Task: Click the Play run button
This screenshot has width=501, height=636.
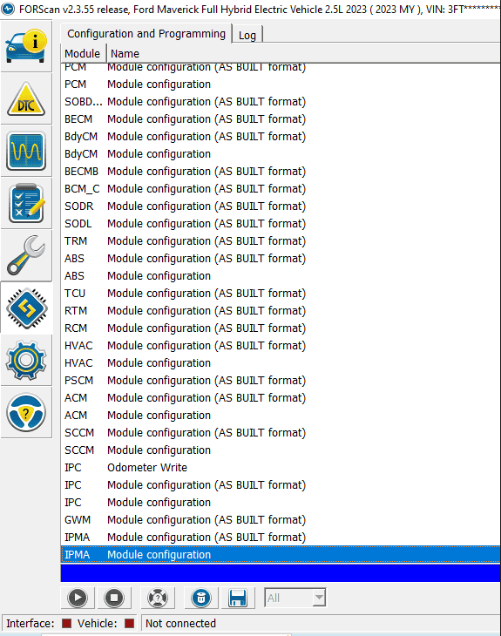Action: click(78, 598)
